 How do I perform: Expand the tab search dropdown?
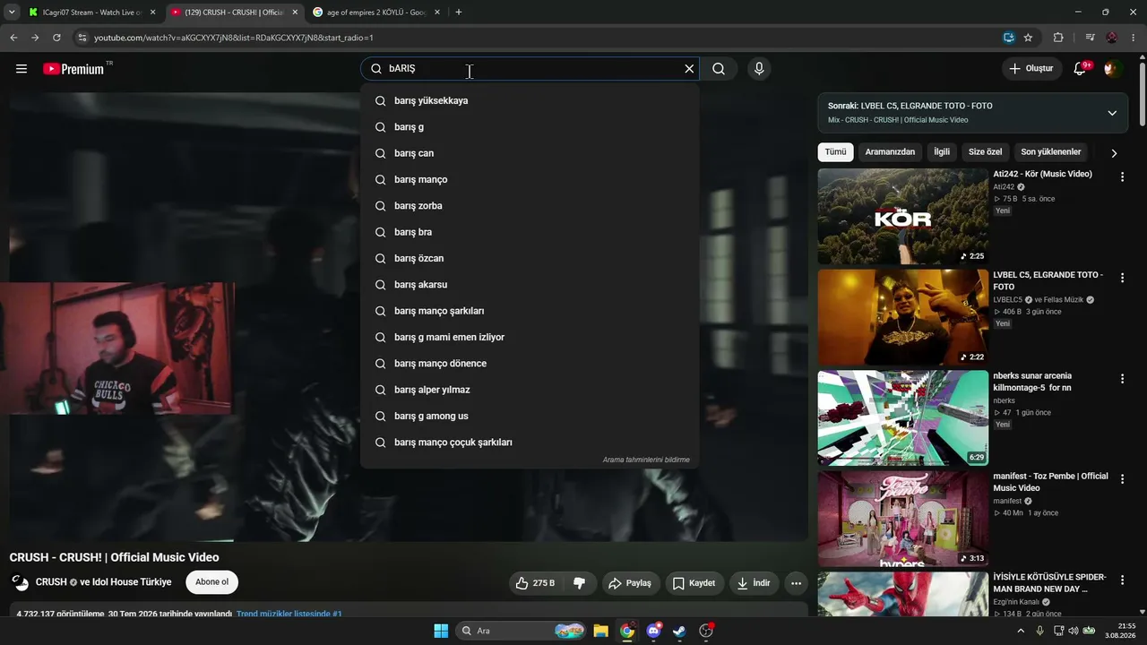[12, 13]
